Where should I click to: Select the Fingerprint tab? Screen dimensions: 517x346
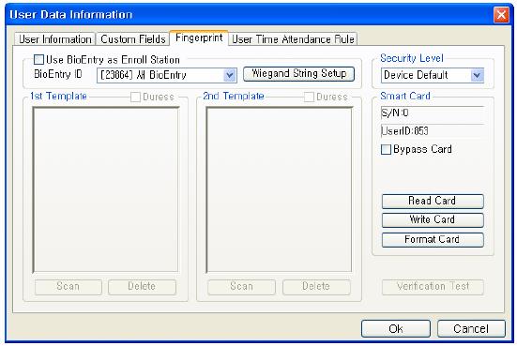(199, 38)
